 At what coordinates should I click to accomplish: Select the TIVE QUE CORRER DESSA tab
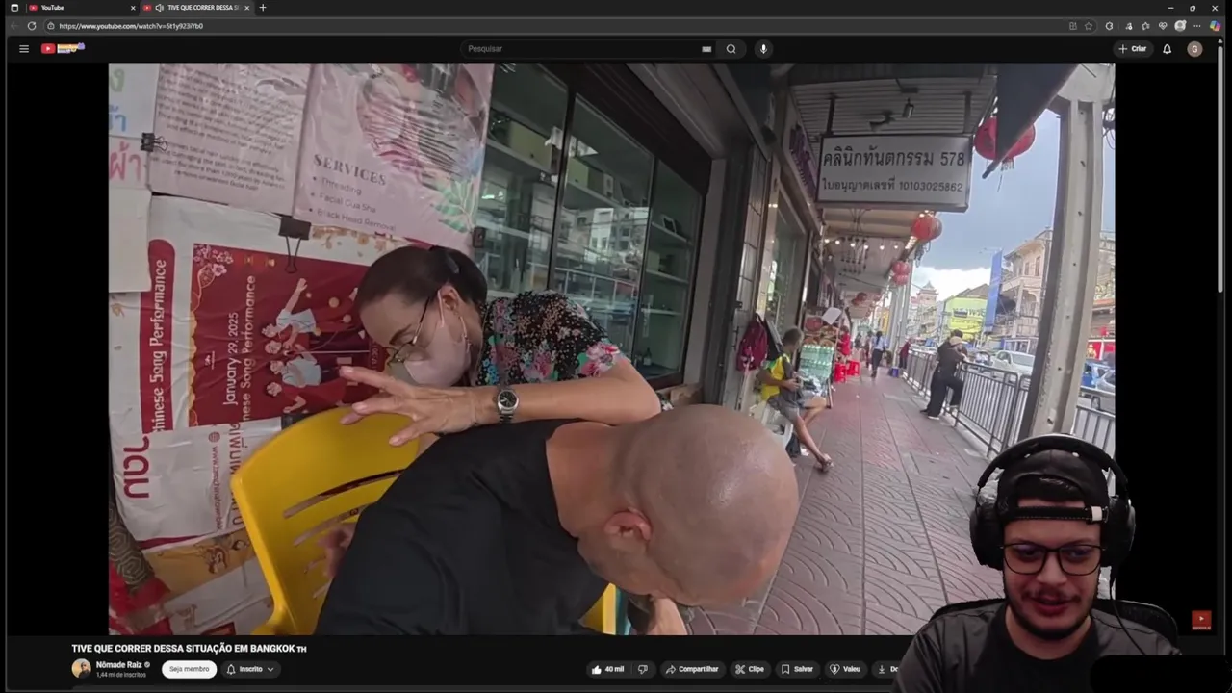[x=195, y=8]
